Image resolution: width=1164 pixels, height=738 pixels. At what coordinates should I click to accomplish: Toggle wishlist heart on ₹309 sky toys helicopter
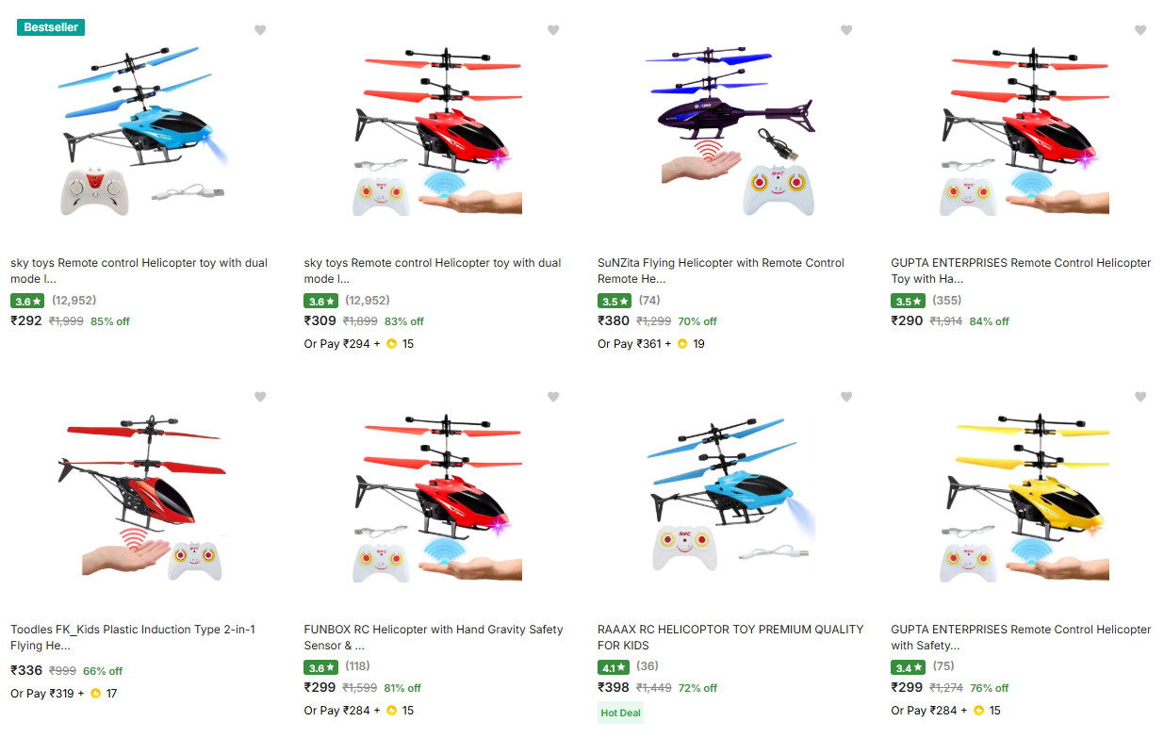pyautogui.click(x=553, y=30)
